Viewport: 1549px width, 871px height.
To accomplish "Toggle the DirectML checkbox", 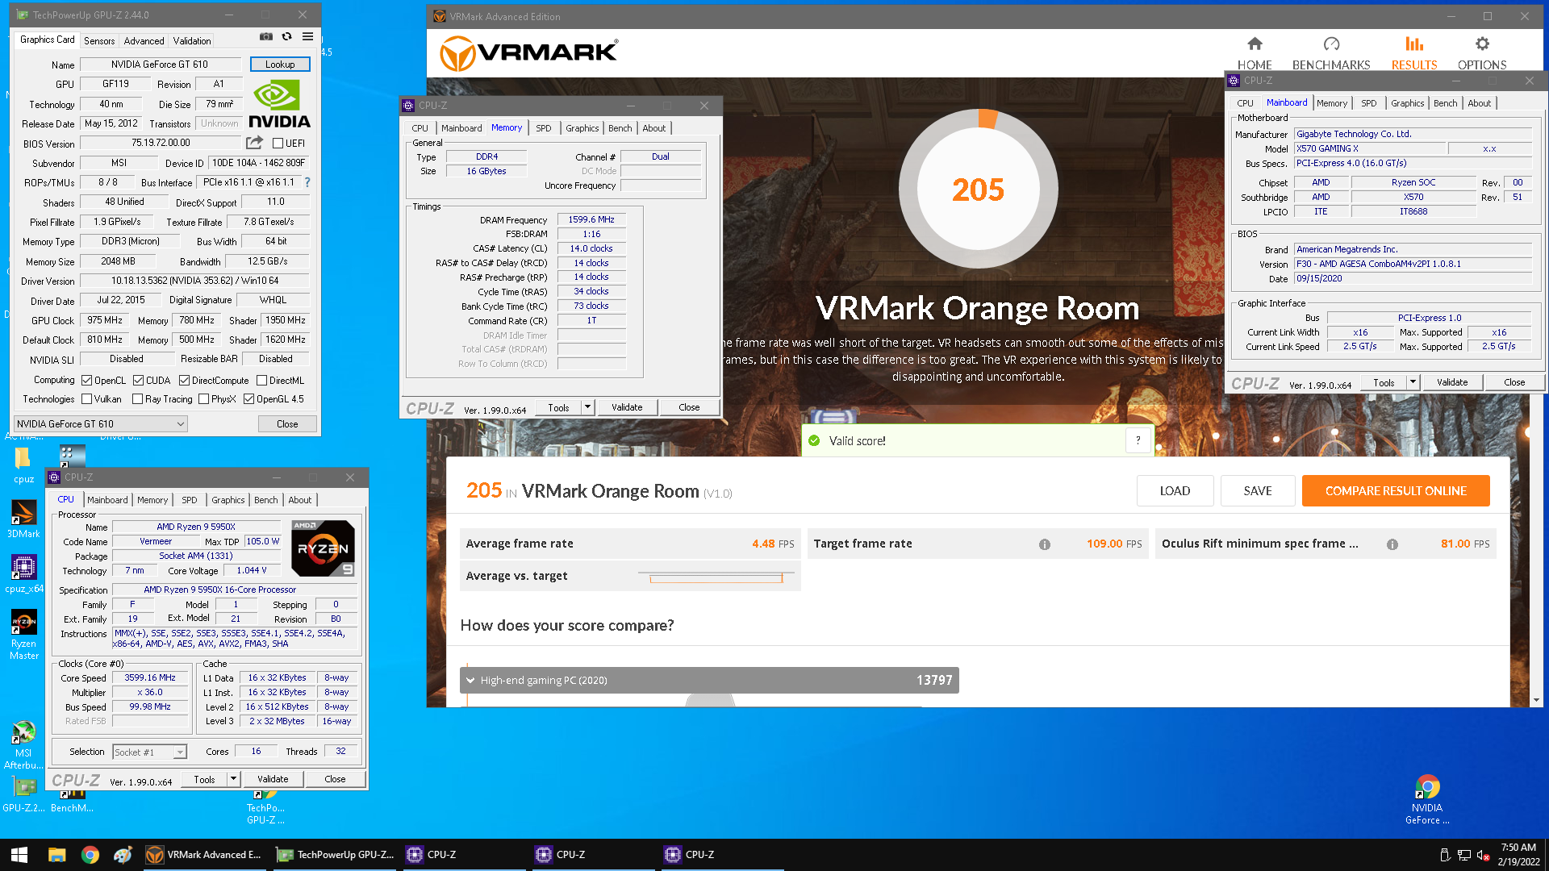I will (261, 381).
